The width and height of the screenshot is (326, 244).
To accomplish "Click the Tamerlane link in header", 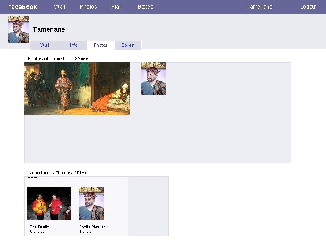I will 259,7.
